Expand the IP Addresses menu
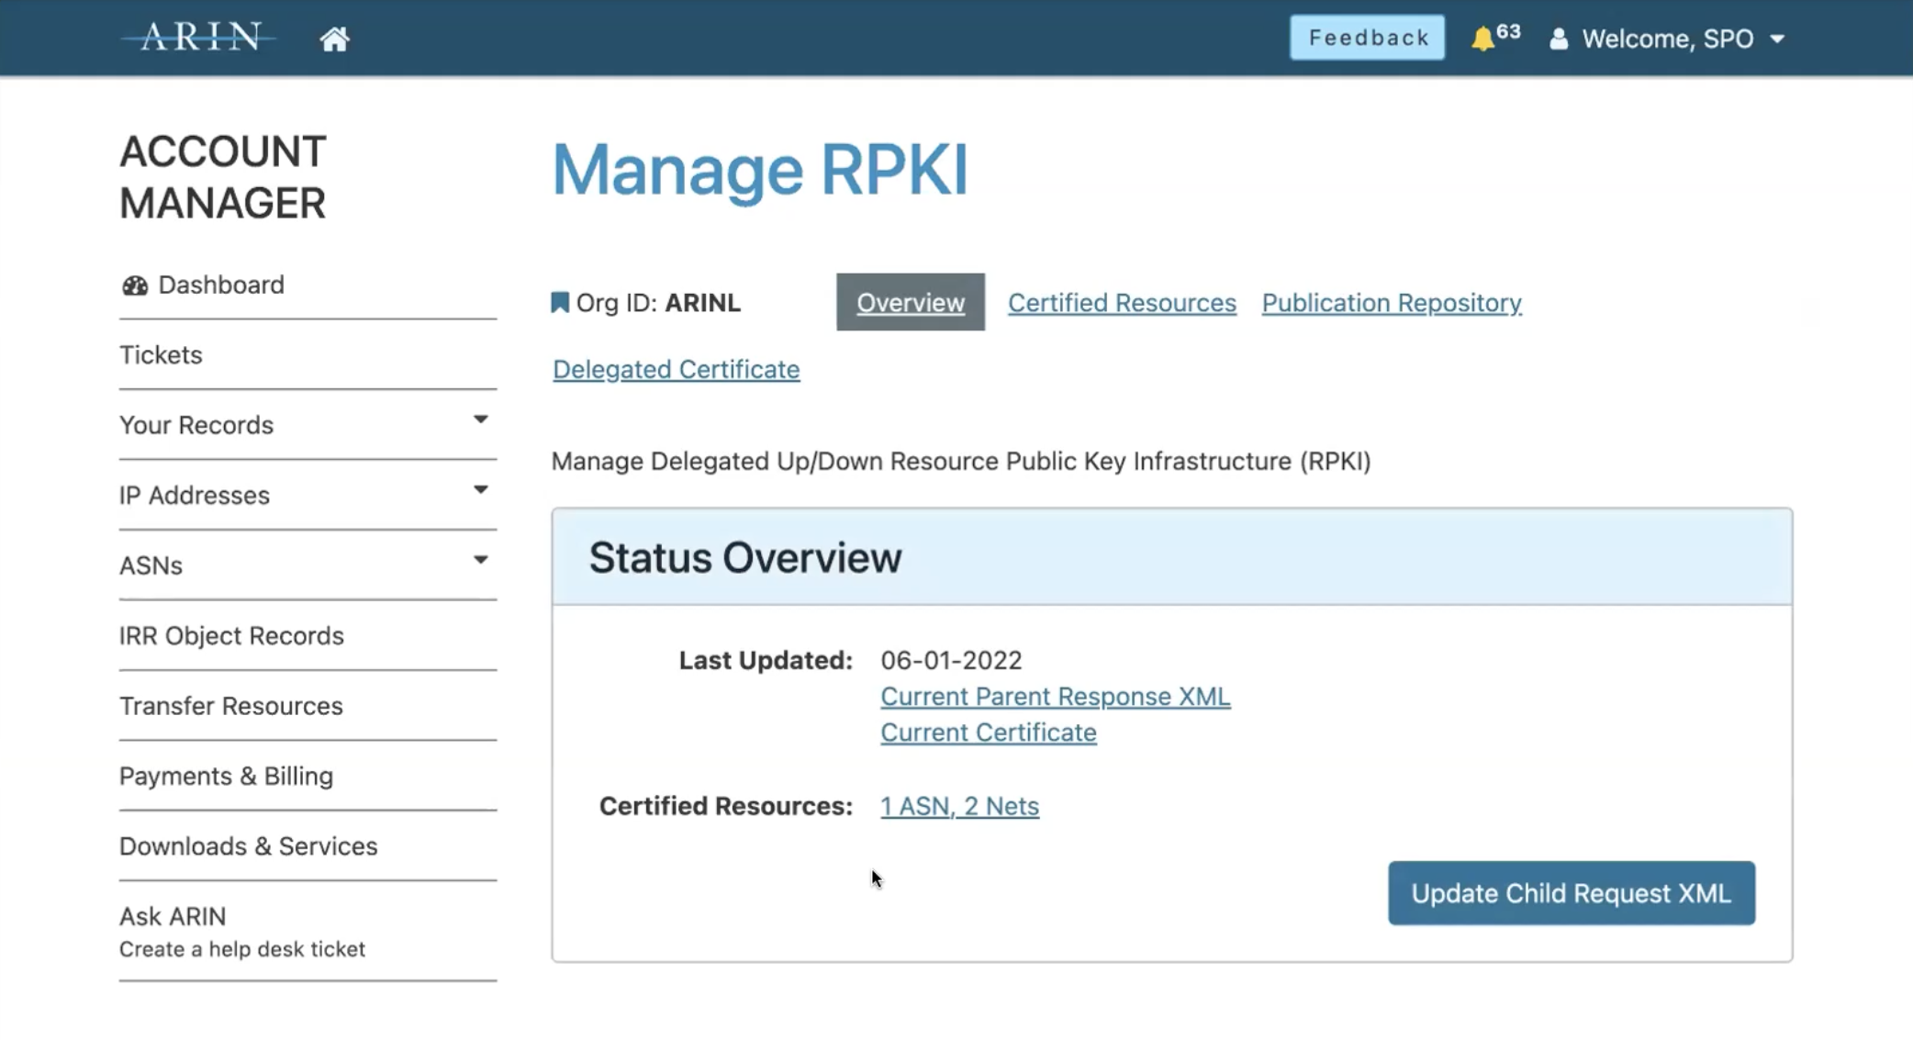Screen dimensions: 1913x1040 coord(480,490)
